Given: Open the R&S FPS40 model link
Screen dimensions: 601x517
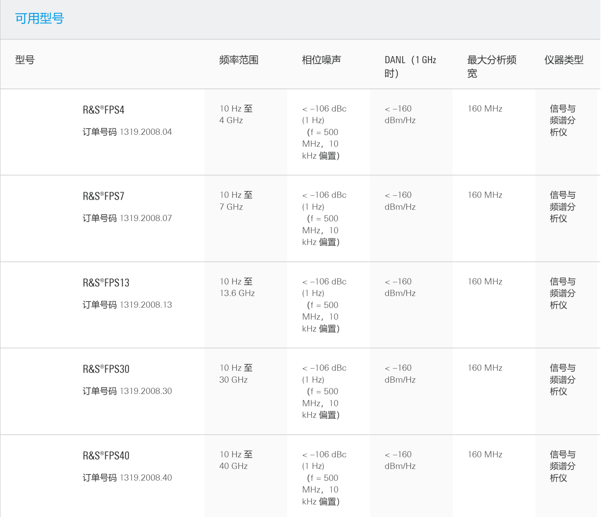Looking at the screenshot, I should tap(106, 456).
